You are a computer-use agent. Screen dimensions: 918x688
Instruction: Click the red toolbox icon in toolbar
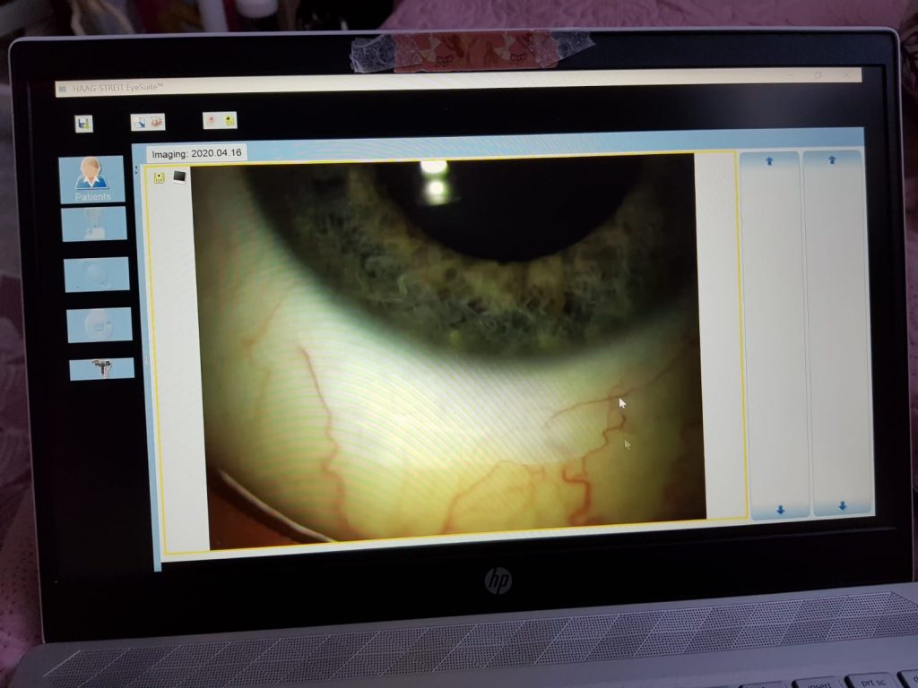[157, 122]
